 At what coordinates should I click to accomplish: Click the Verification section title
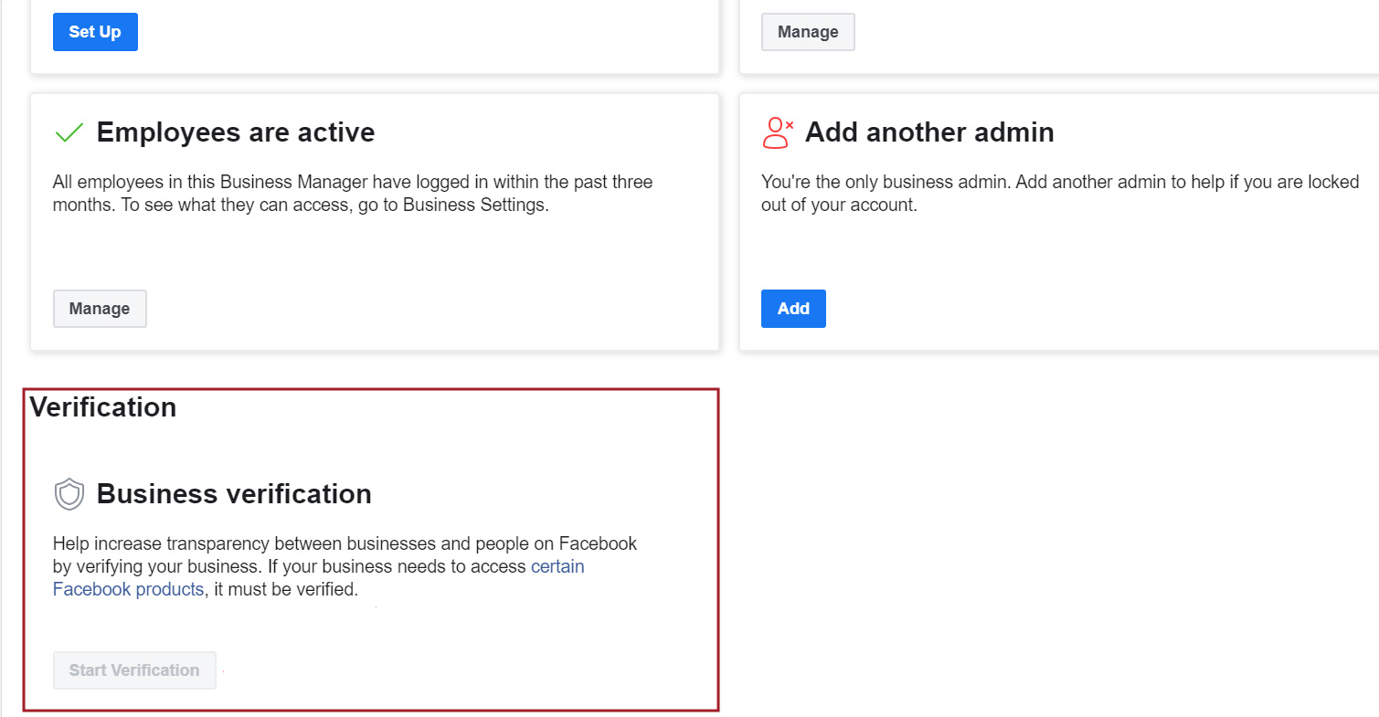click(103, 407)
